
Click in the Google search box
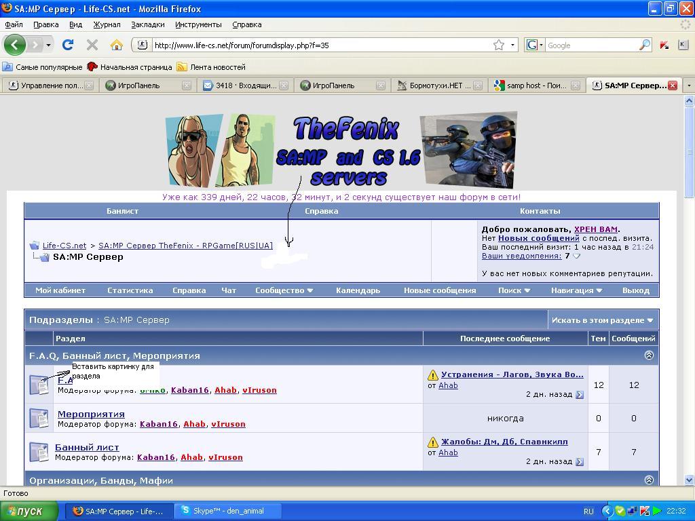(592, 45)
